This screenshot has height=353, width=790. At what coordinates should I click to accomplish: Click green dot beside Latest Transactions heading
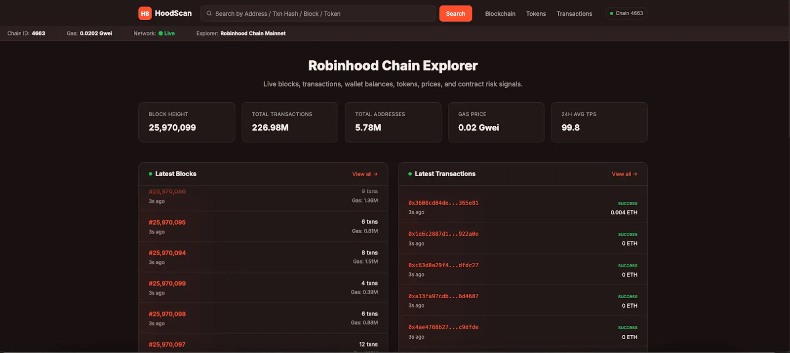410,174
